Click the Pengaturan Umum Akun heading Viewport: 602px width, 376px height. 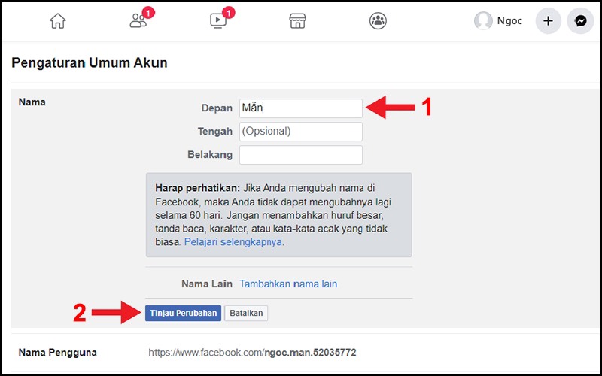pos(90,62)
